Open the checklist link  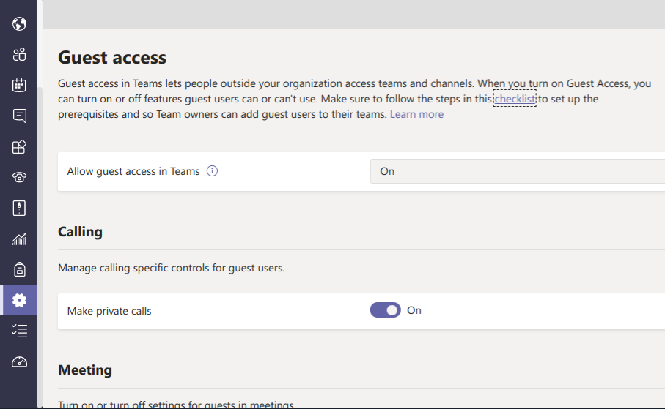(515, 99)
